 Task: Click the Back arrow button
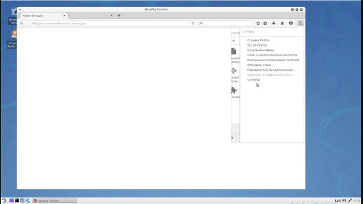22,23
